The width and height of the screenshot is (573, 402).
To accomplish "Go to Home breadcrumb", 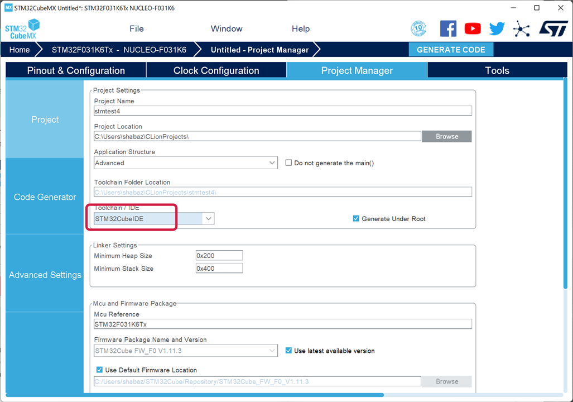I will (20, 50).
